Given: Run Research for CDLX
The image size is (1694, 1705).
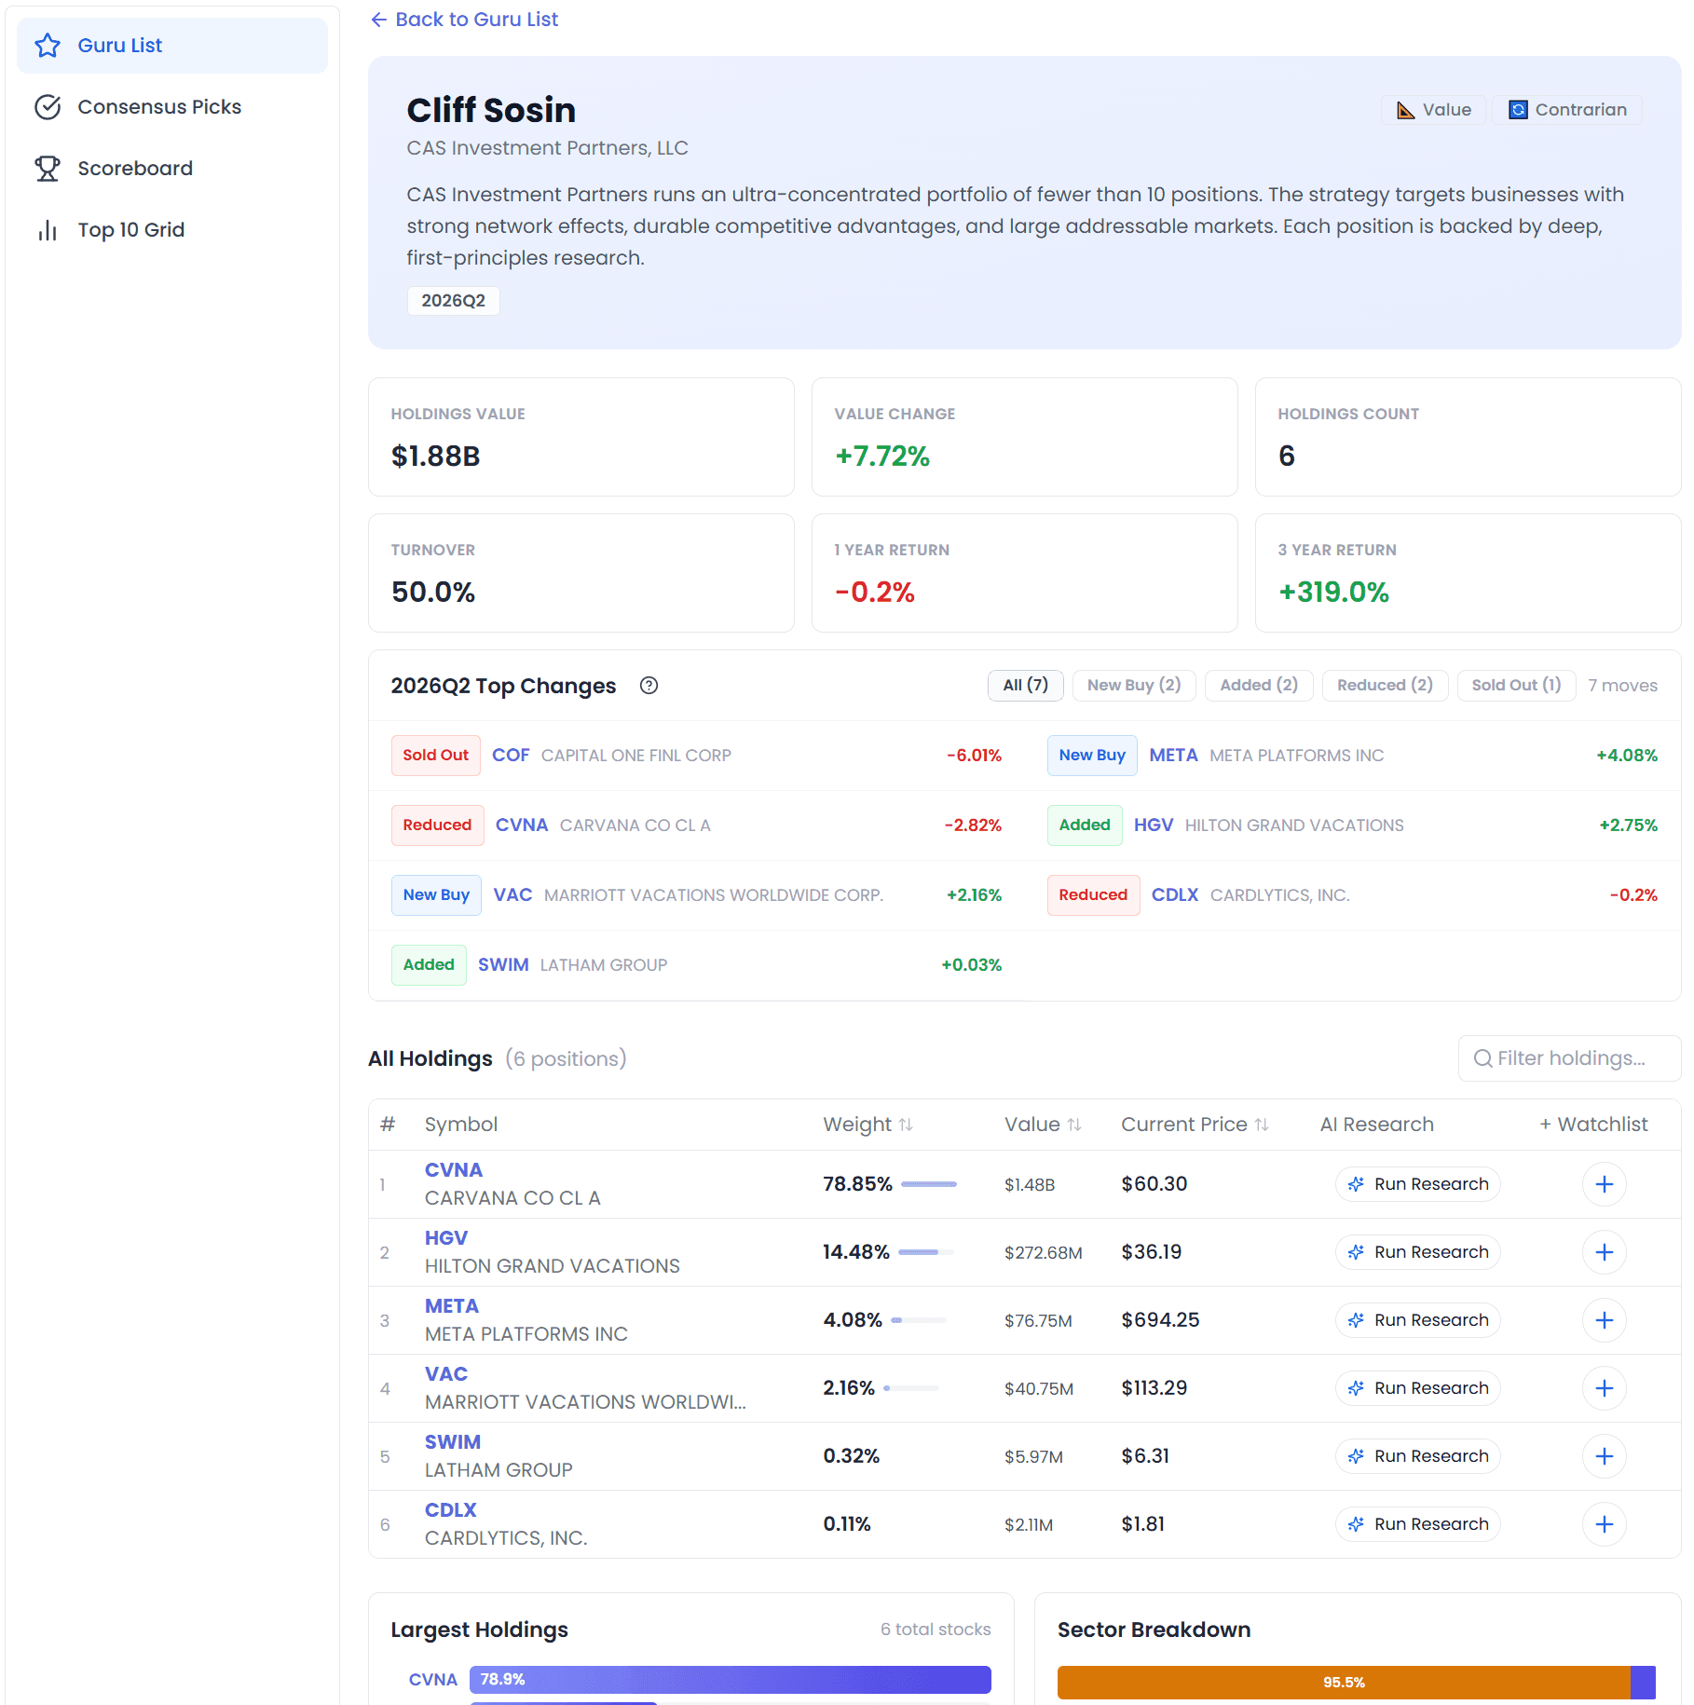Looking at the screenshot, I should coord(1418,1524).
